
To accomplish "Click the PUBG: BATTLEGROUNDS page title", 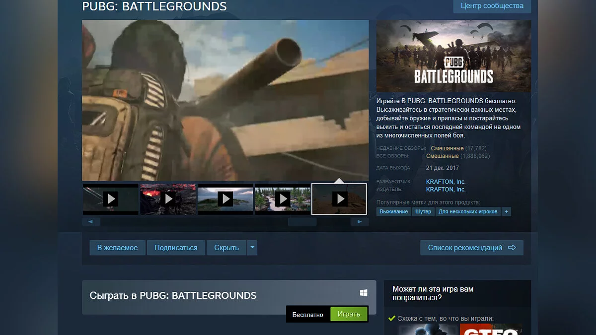I will click(154, 6).
